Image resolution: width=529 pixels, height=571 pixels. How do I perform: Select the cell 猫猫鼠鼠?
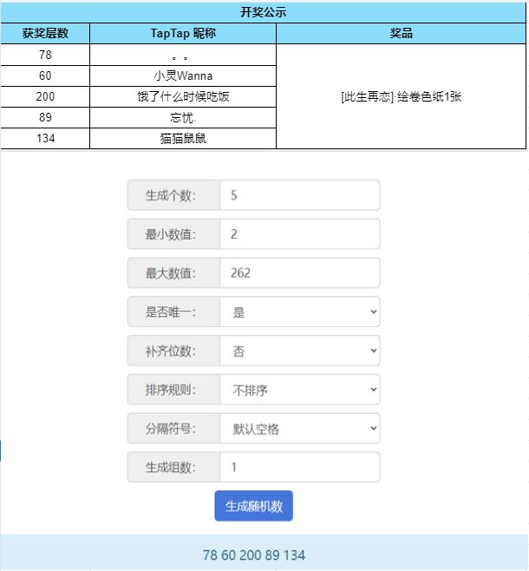[x=183, y=138]
